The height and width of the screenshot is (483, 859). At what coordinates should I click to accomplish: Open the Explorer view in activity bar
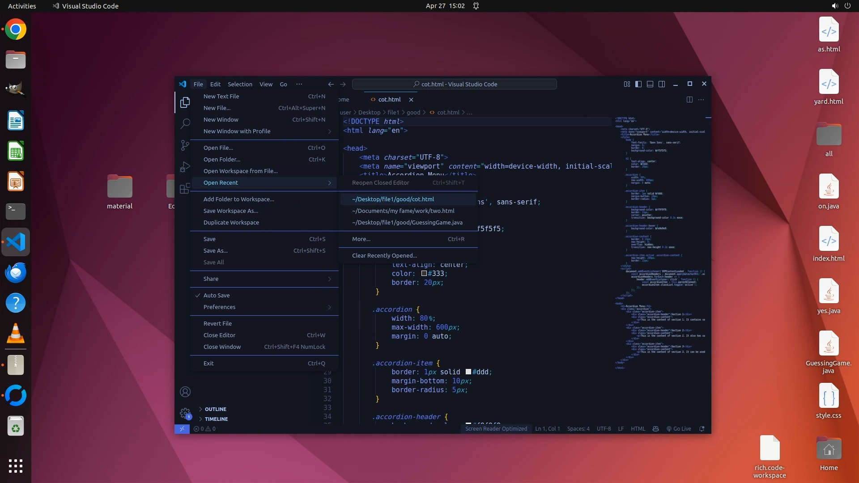tap(185, 102)
